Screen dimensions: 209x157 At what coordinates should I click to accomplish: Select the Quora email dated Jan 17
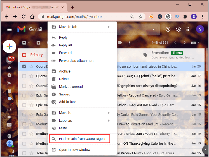coord(24,76)
